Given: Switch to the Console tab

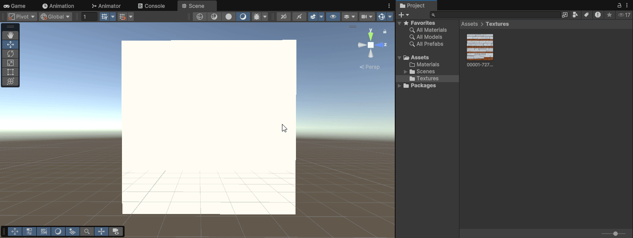Looking at the screenshot, I should click(151, 6).
